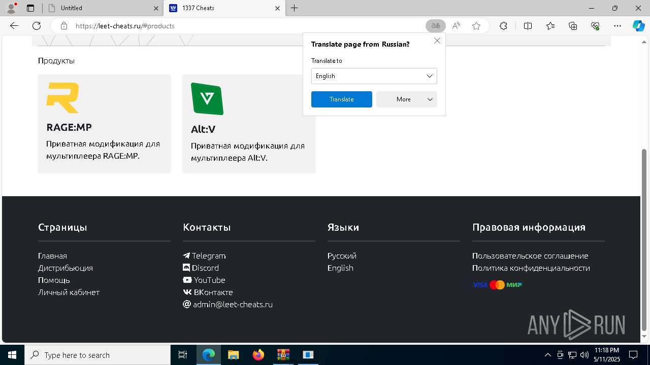
Task: Open the browser profile avatar icon
Action: pyautogui.click(x=11, y=8)
